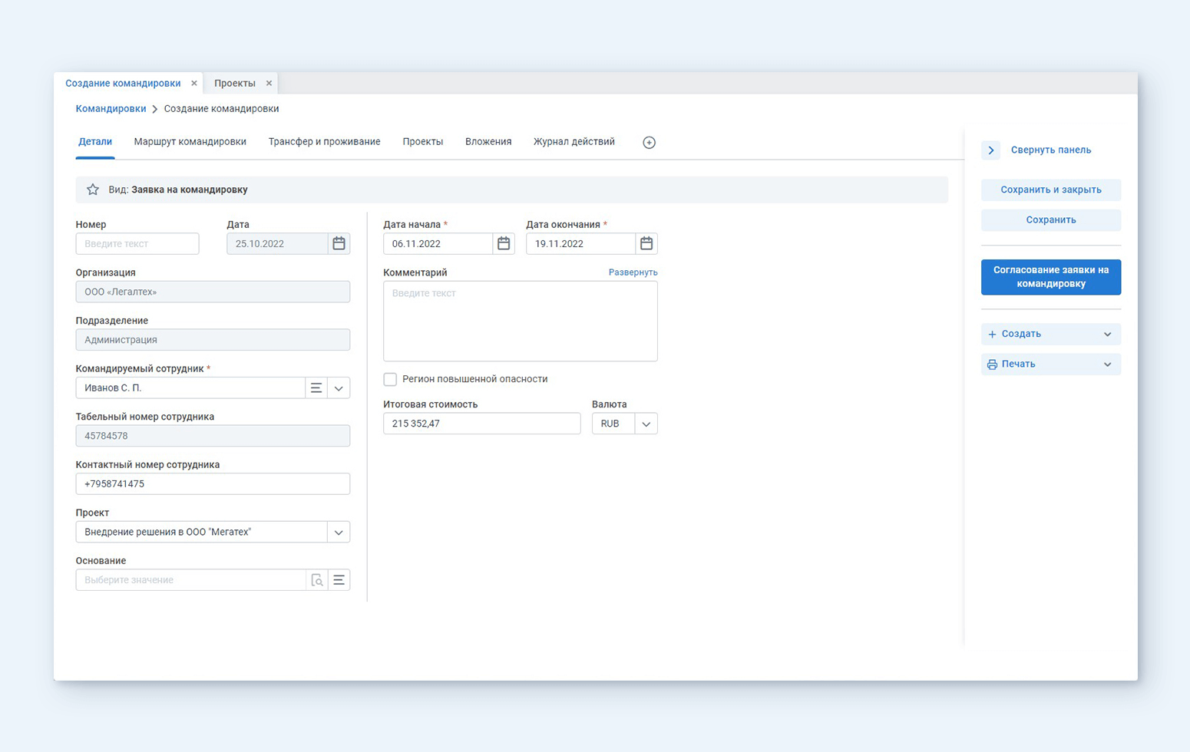
Task: Open the Вложения tab
Action: tap(488, 142)
